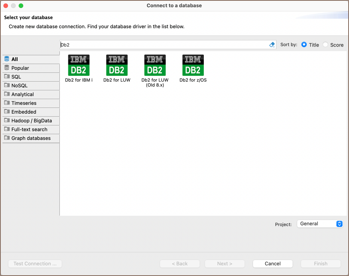
Task: Click the folder icon beside Graph databases
Action: point(6,138)
